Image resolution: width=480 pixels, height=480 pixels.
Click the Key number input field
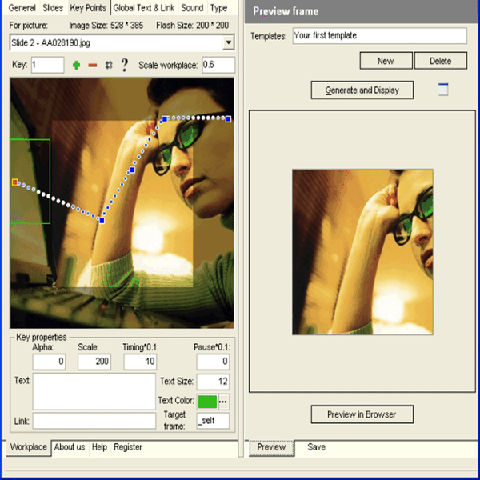point(48,65)
